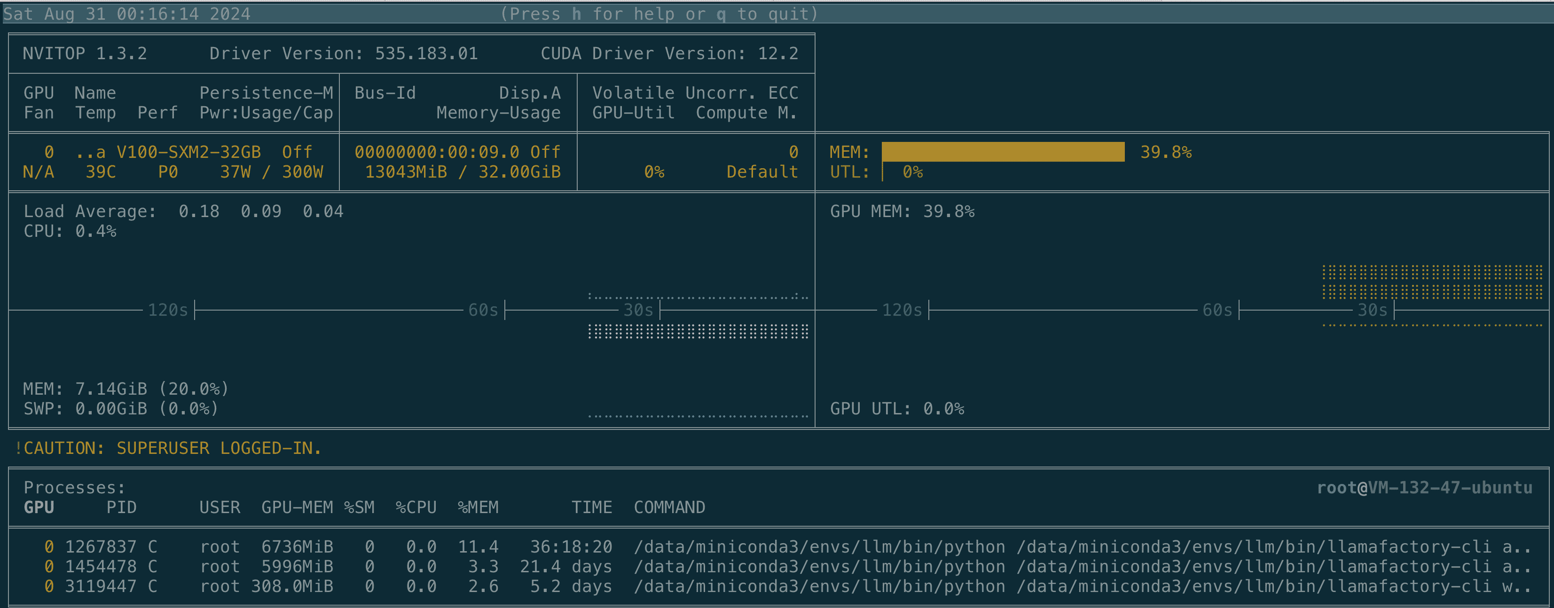
Task: Click the 60s marker on CPU history graph
Action: [x=483, y=310]
